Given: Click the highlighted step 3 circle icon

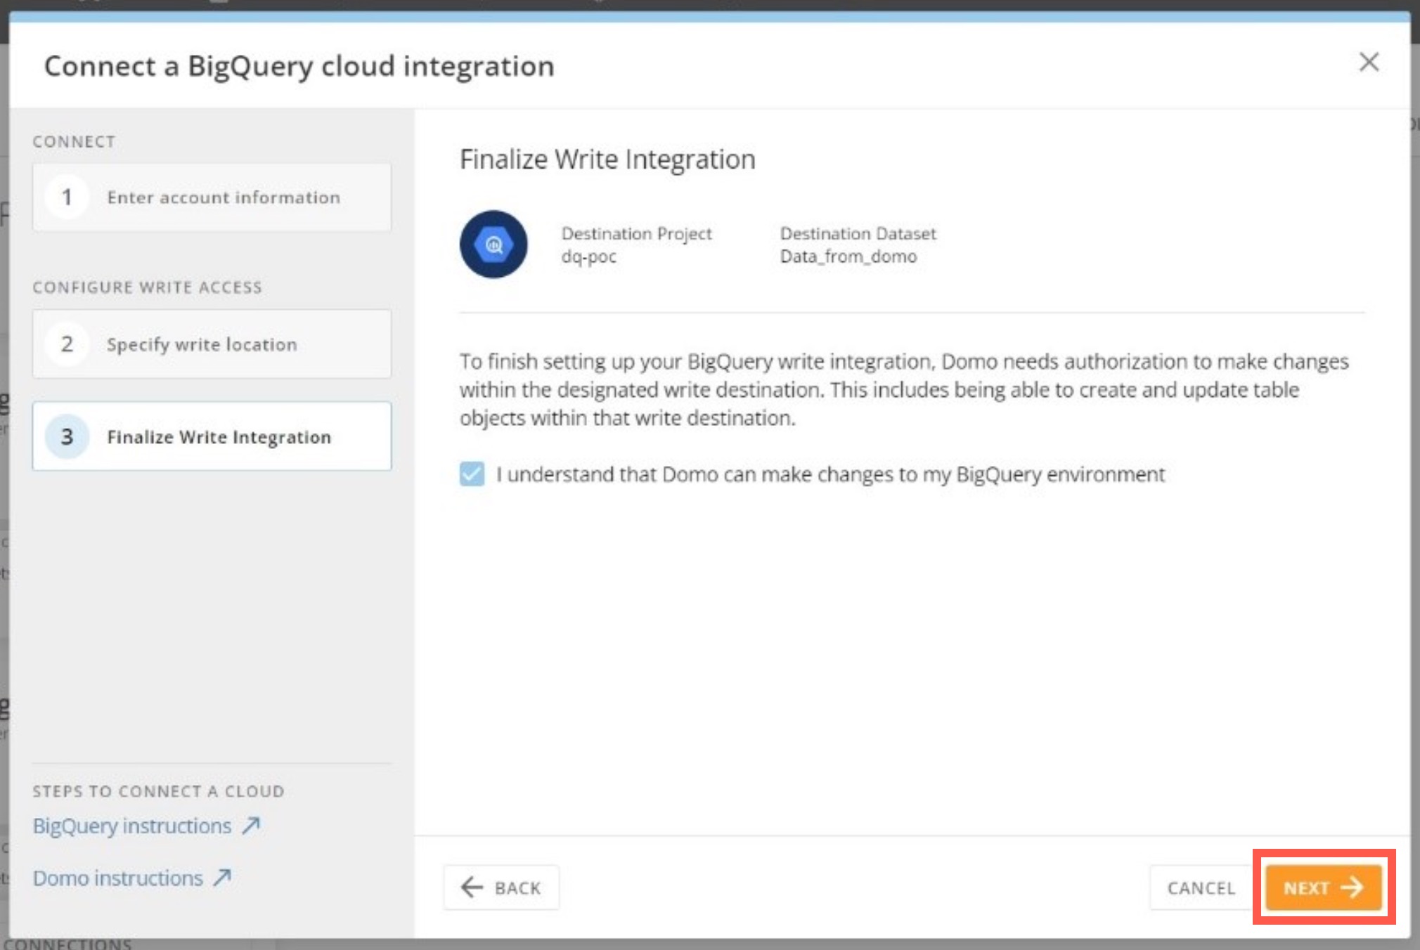Looking at the screenshot, I should 67,436.
